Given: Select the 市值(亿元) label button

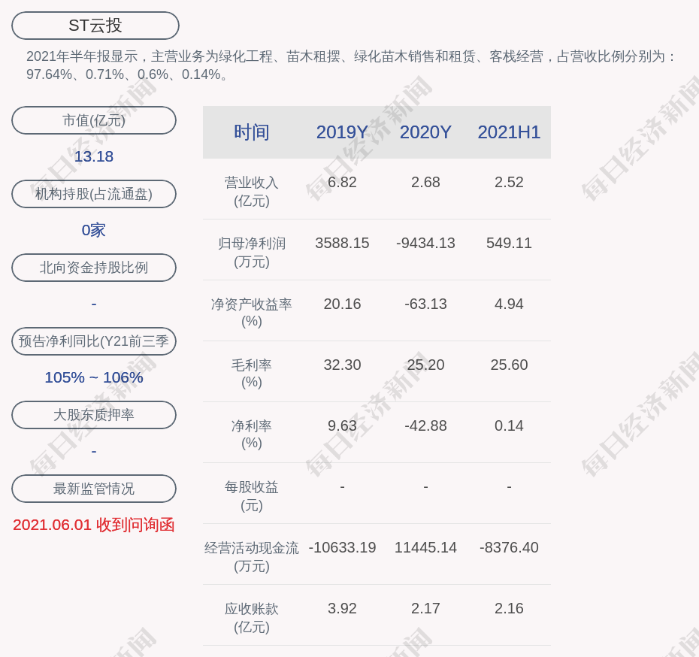Looking at the screenshot, I should 94,120.
